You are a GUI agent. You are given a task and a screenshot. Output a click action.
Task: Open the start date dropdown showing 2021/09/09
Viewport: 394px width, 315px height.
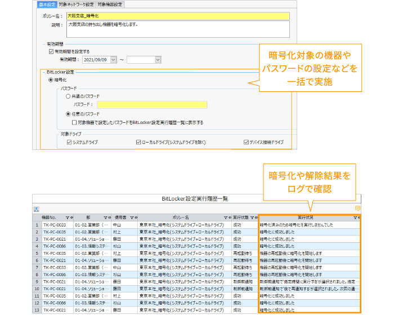113,60
